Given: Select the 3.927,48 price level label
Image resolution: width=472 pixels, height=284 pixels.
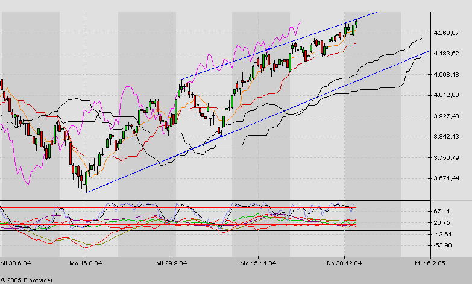Looking at the screenshot, I should [447, 116].
